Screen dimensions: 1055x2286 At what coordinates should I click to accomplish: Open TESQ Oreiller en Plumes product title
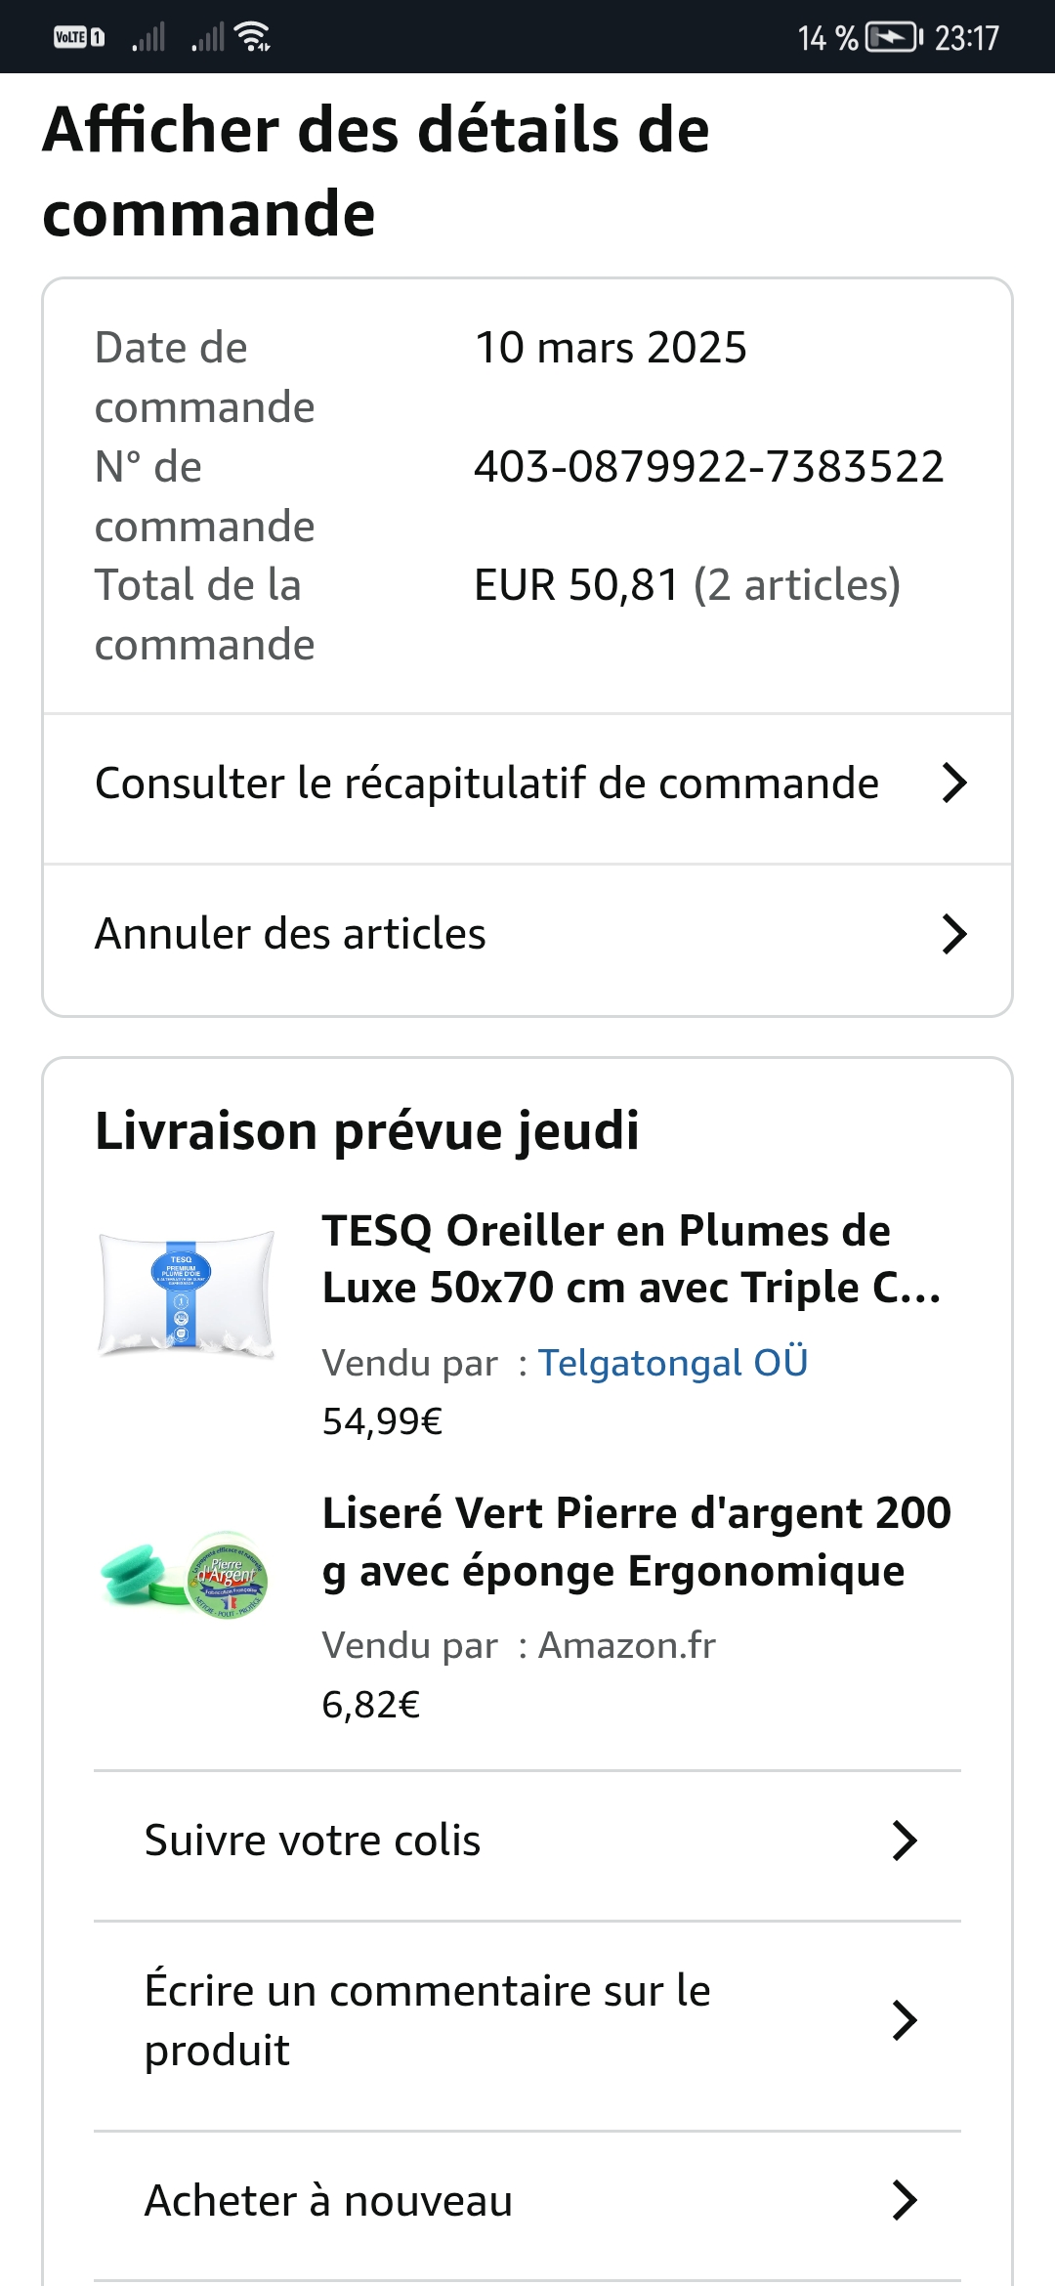pyautogui.click(x=631, y=1259)
